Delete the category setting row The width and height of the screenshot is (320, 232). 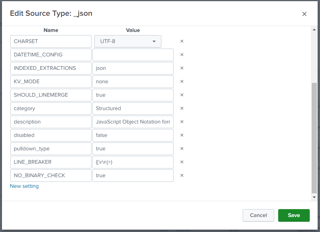coord(182,109)
